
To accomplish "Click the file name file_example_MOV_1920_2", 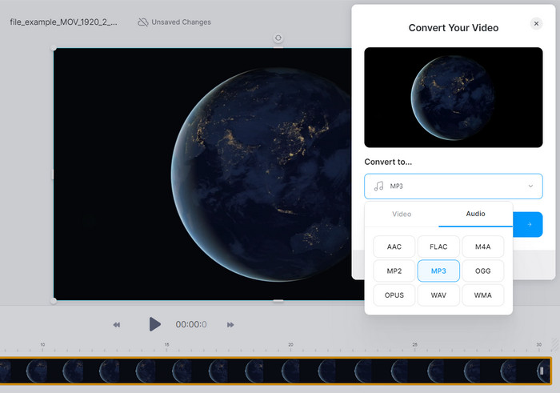I will pyautogui.click(x=64, y=22).
